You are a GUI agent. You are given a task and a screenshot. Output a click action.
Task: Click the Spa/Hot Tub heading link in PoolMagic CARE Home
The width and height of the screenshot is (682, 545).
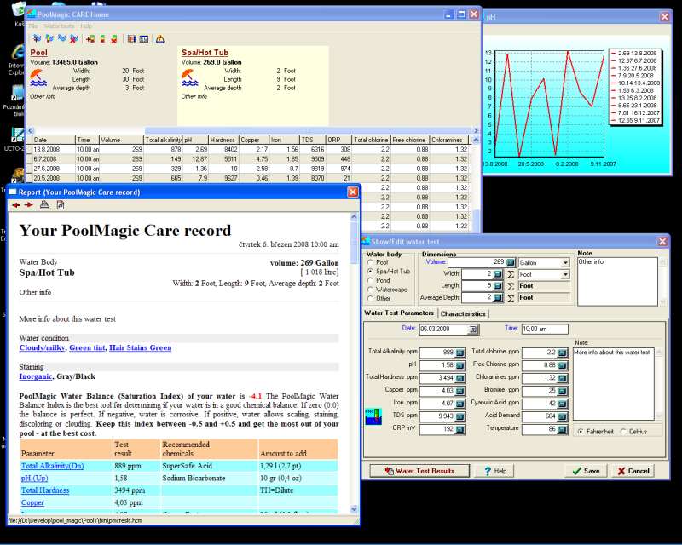pyautogui.click(x=205, y=53)
